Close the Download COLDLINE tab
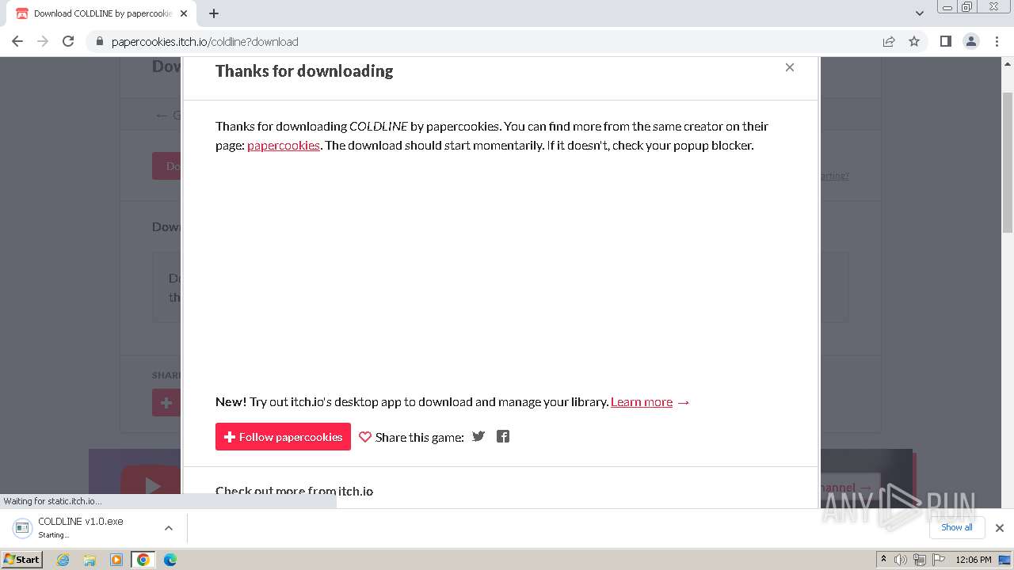 click(184, 13)
